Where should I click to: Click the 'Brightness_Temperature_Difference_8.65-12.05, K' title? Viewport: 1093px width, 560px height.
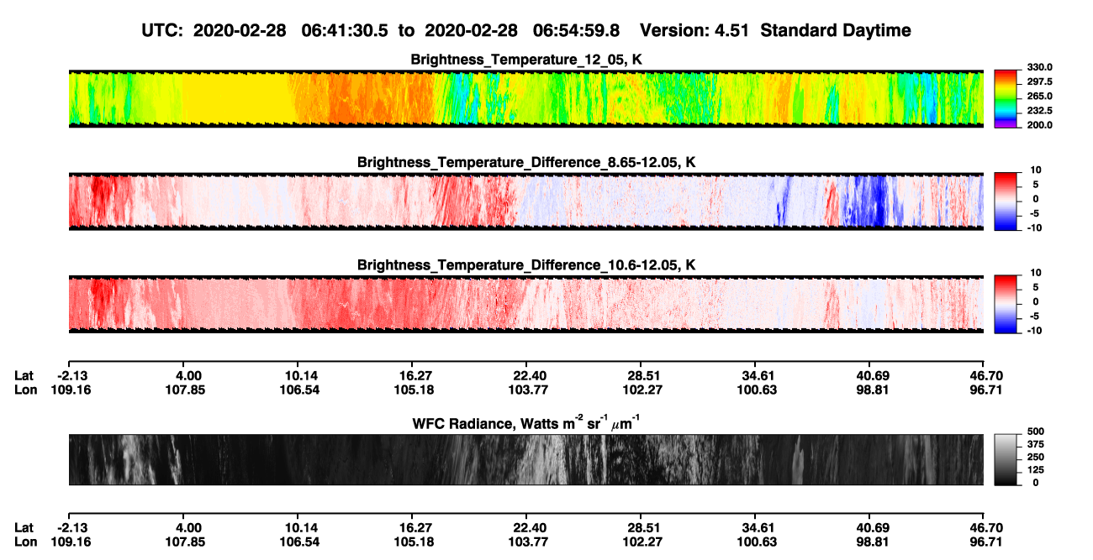click(525, 162)
